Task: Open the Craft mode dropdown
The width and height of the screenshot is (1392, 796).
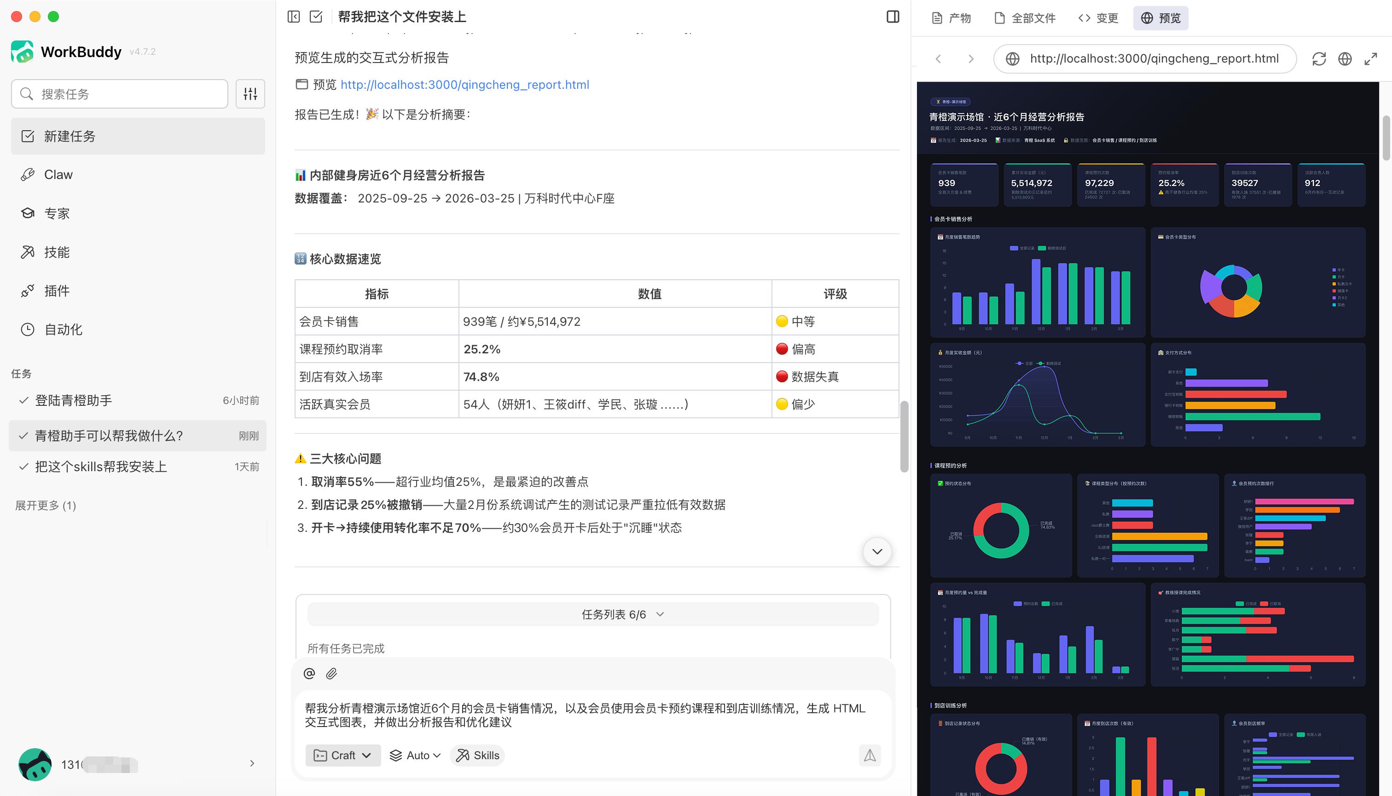Action: pyautogui.click(x=343, y=755)
